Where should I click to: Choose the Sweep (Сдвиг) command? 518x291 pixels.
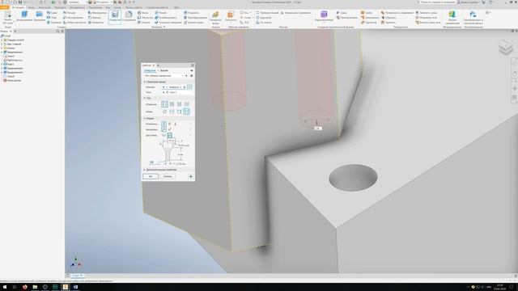click(x=52, y=13)
